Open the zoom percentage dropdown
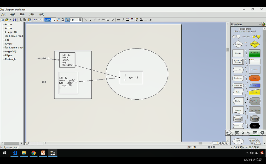Image resolution: width=266 pixels, height=164 pixels. (x=54, y=20)
